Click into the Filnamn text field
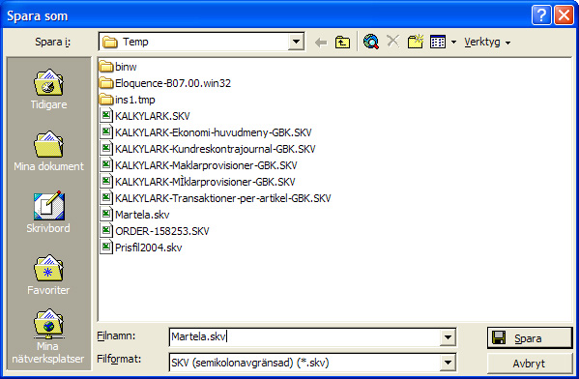Image resolution: width=579 pixels, height=379 pixels. tap(305, 337)
